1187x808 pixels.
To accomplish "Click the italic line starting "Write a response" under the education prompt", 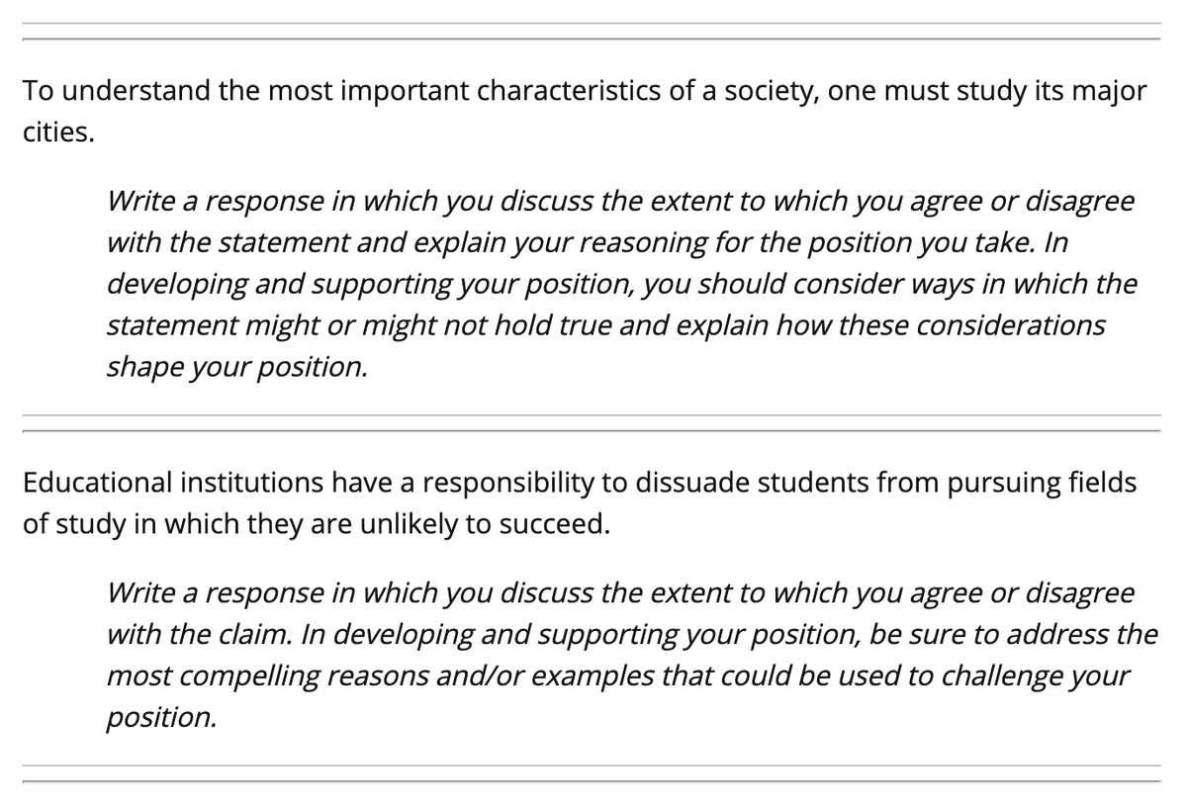I will [620, 593].
